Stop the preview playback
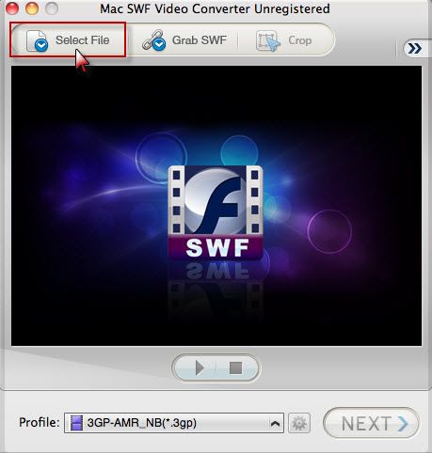The height and width of the screenshot is (453, 432). click(x=235, y=367)
